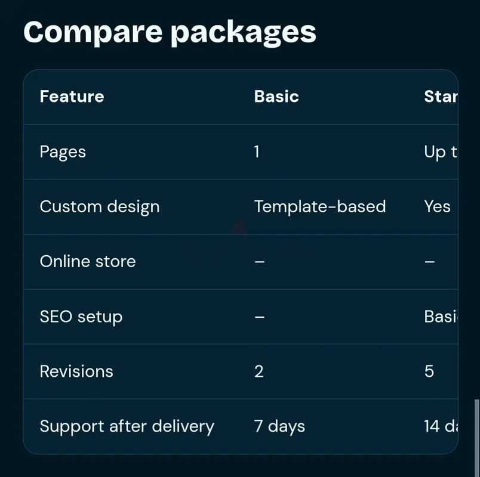Click the "Yes" cell for Custom design
The height and width of the screenshot is (477, 480).
[x=437, y=206]
